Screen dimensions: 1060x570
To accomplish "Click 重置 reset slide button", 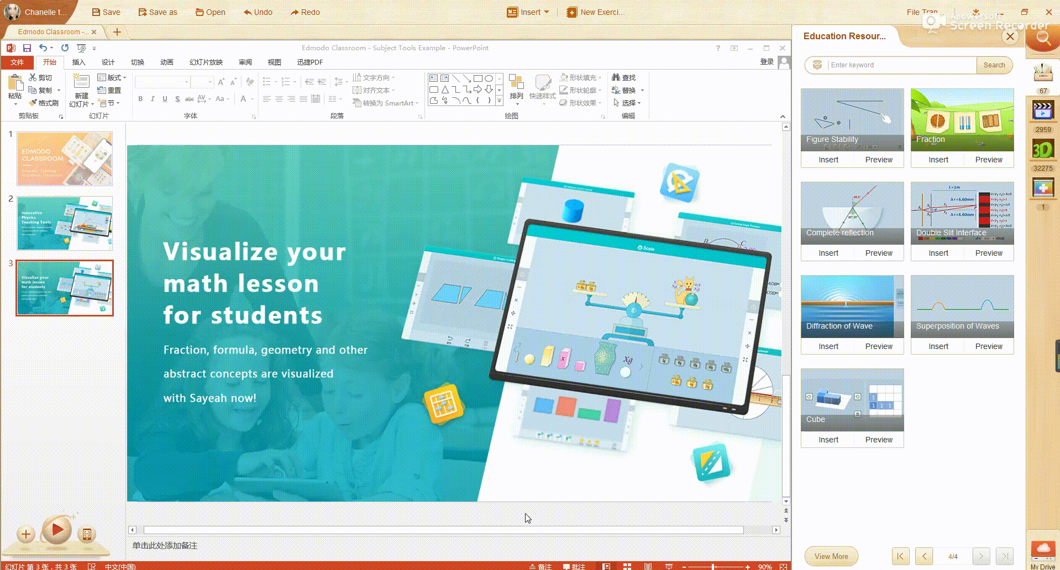I will (109, 91).
